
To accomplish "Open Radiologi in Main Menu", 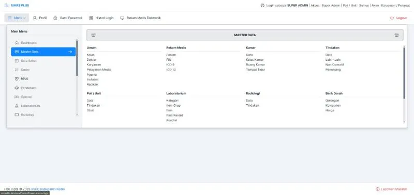I will pyautogui.click(x=43, y=115).
